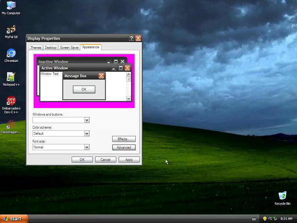Click the preview scrollbar up arrow
Viewport: 297px width, 223px height.
coord(128,74)
